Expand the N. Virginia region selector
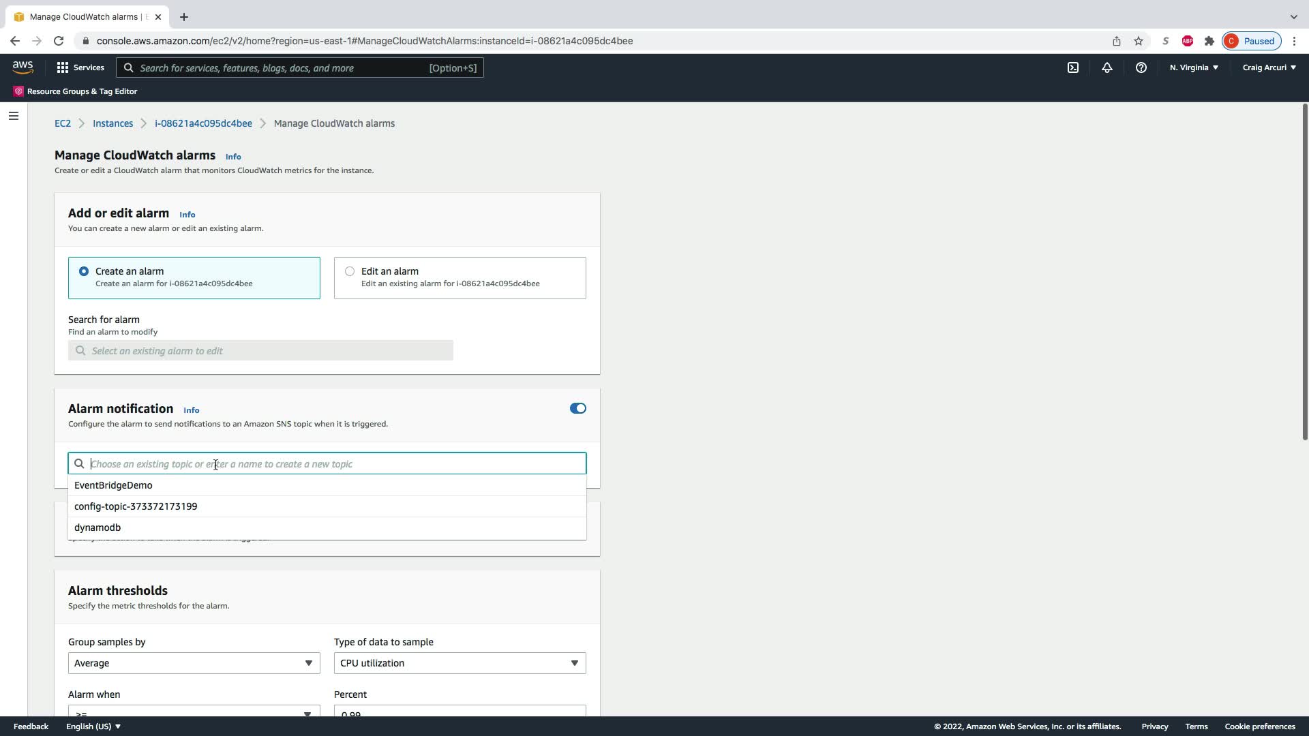 click(1194, 67)
